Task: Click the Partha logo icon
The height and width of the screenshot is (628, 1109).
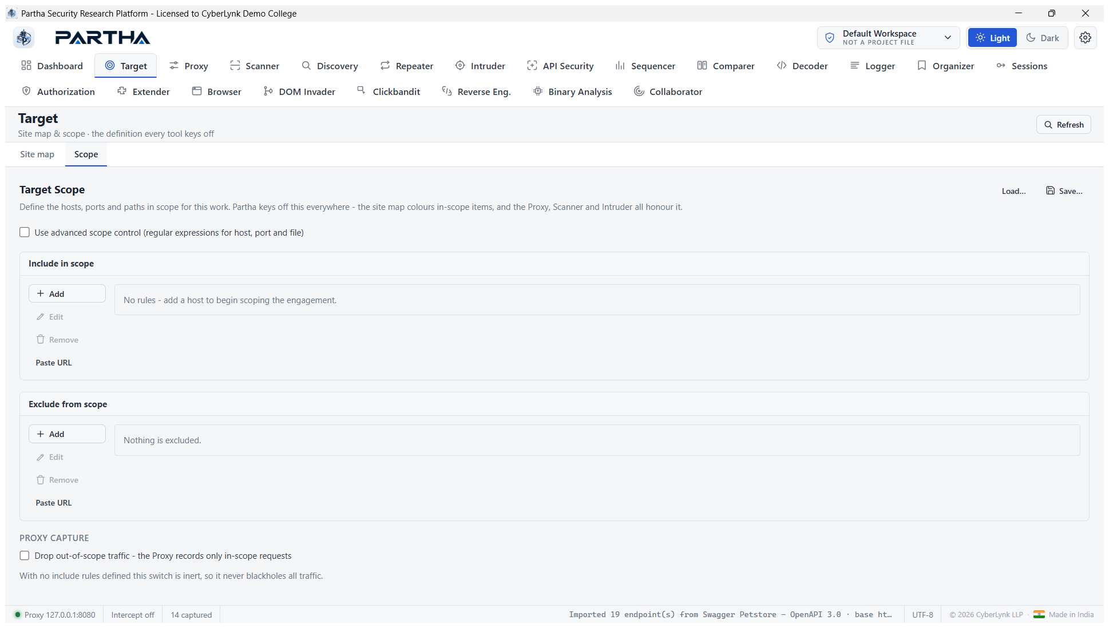Action: [x=23, y=38]
